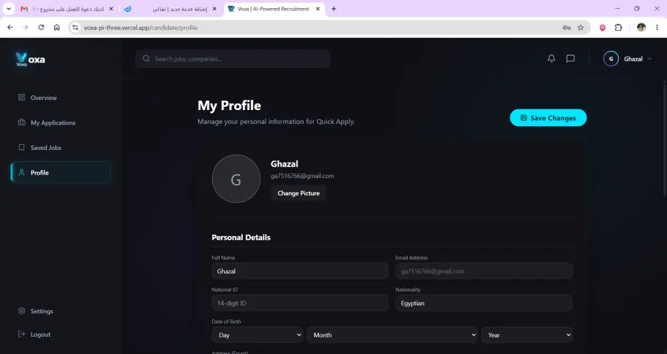Click the Full Name field

(300, 271)
